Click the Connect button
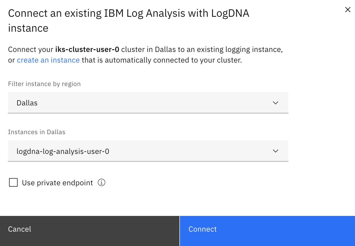Screen dimensions: 355x246 click(267, 231)
